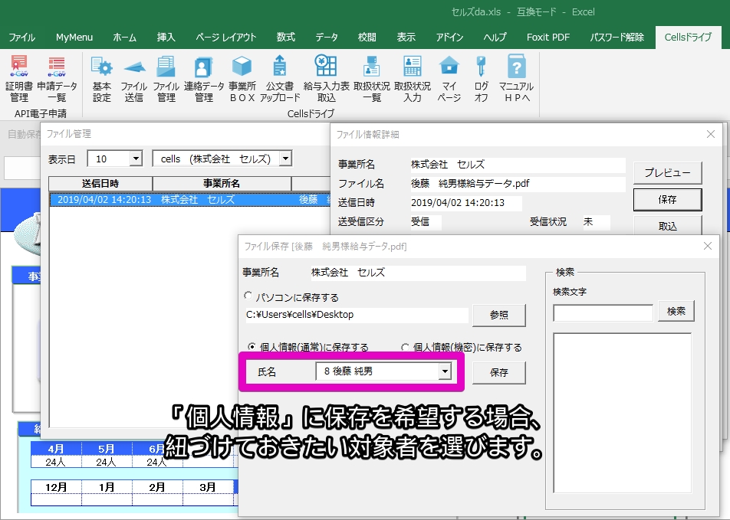Viewport: 730px width, 520px height.
Task: Switch to the ホーム tab
Action: coord(124,38)
